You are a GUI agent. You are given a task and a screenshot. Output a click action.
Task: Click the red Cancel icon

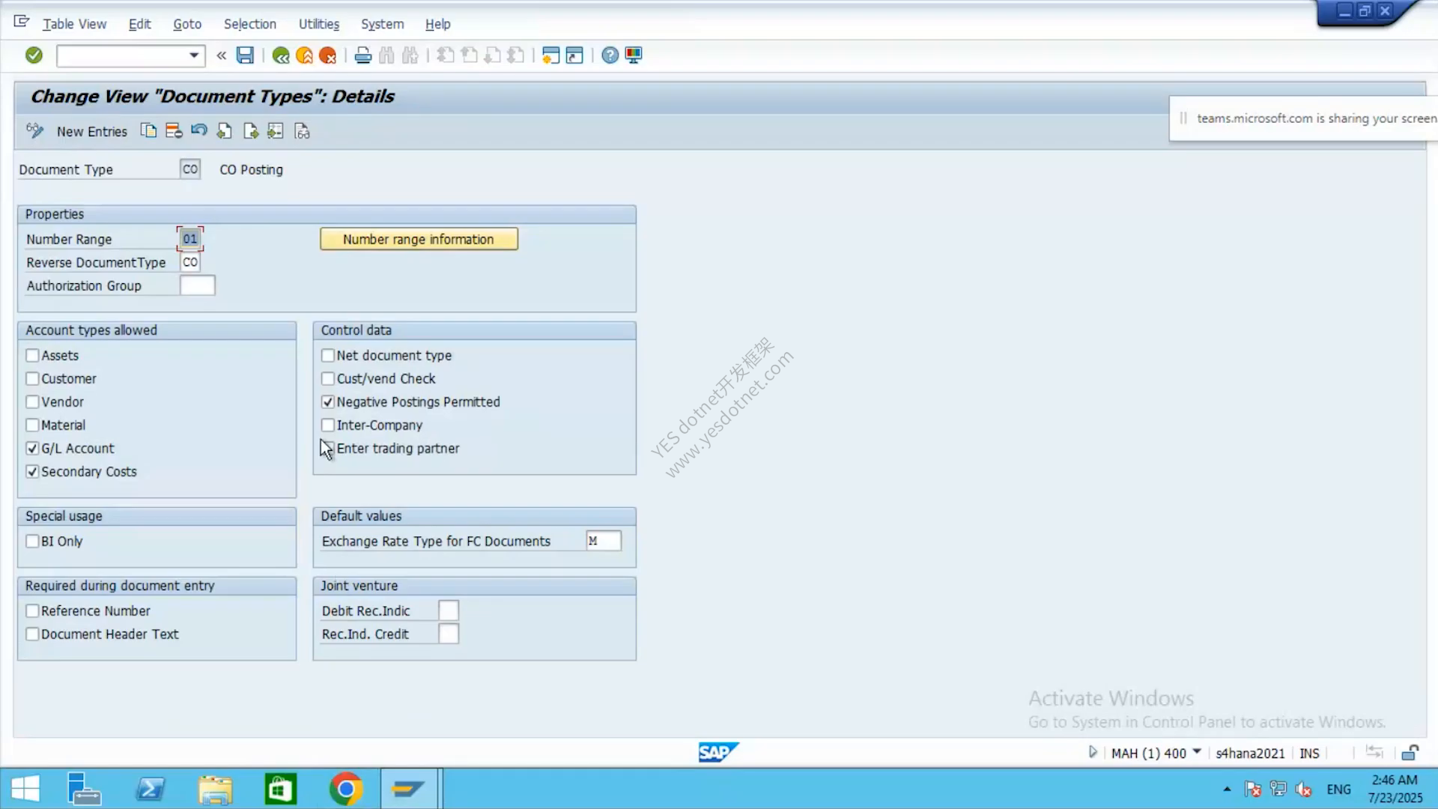tap(327, 55)
